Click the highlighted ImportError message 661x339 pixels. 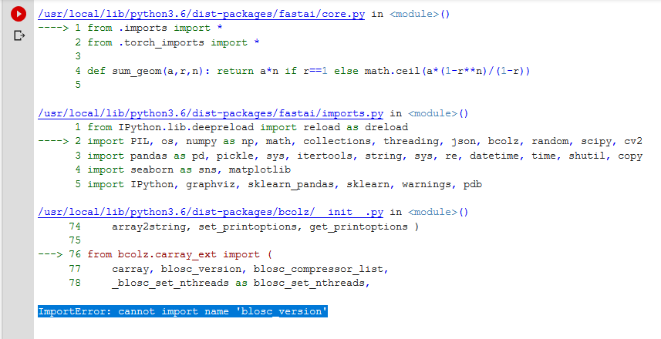tap(184, 311)
